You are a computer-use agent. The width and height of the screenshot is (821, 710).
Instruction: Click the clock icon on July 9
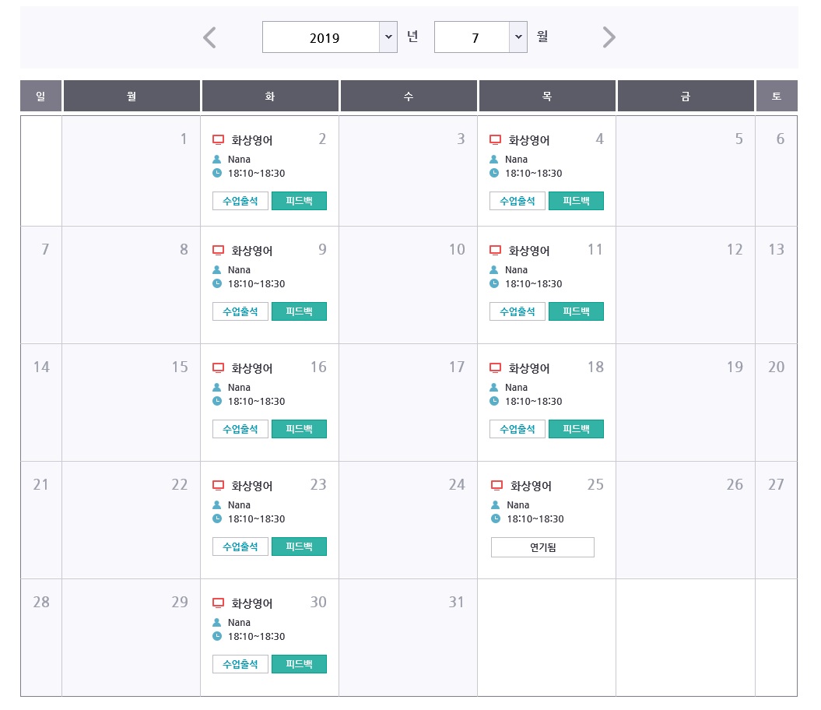pyautogui.click(x=218, y=283)
